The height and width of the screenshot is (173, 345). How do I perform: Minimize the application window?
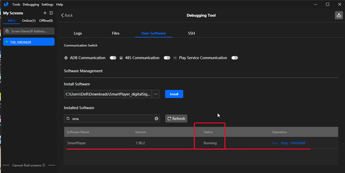coord(315,4)
